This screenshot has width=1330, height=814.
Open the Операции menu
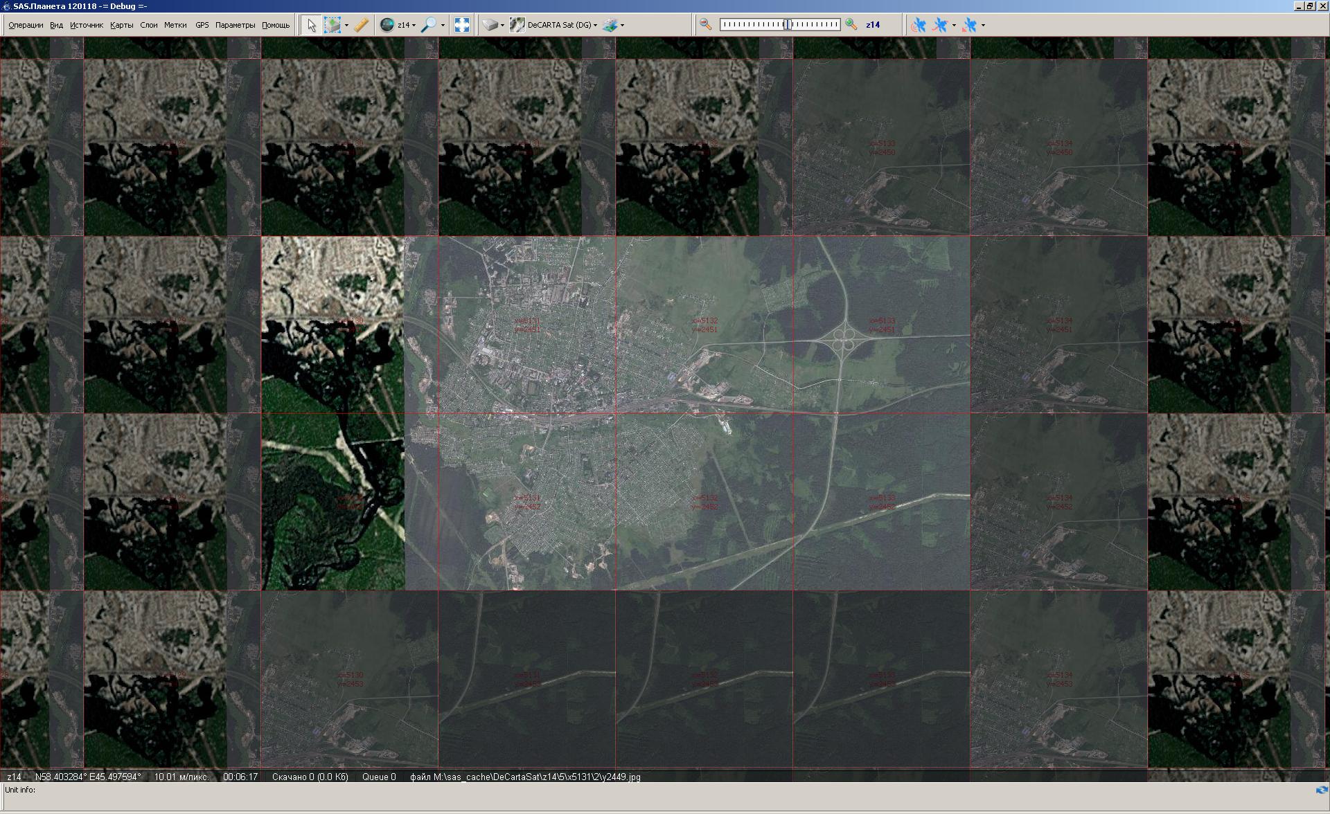pyautogui.click(x=26, y=25)
